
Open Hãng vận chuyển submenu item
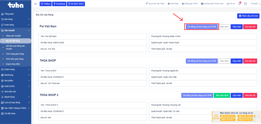(13, 36)
